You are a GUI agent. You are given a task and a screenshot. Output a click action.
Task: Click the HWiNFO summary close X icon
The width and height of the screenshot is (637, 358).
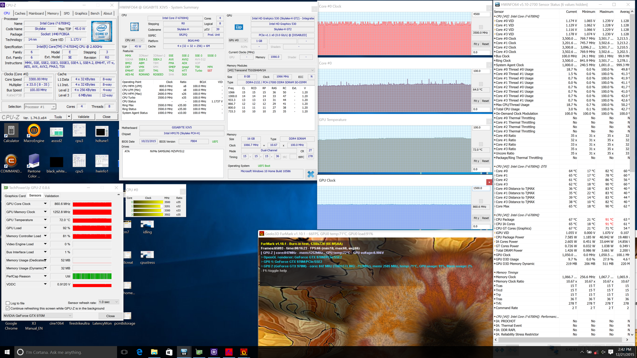click(311, 174)
